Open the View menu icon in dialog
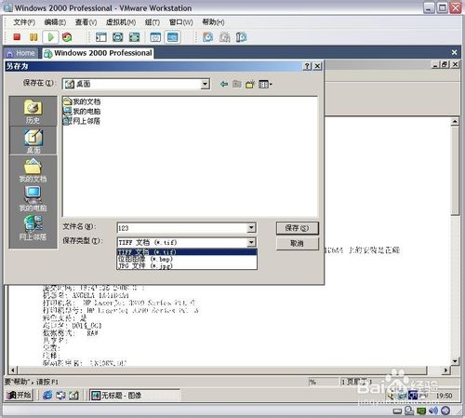Screen dimensions: 465x418 tap(265, 84)
